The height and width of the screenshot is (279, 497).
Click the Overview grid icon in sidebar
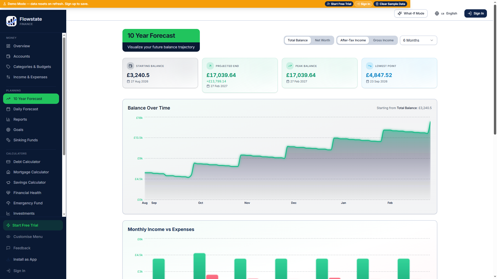coord(8,46)
